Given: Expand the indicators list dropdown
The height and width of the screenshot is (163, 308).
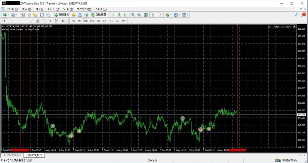Looking at the screenshot, I should point(168,15).
